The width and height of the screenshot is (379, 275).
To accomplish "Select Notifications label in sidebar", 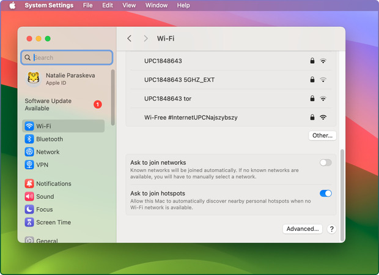I will coord(54,184).
